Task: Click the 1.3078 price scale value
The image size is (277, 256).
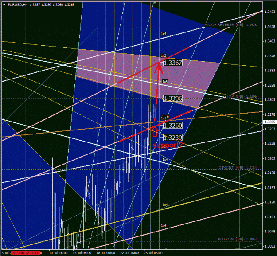Action: tap(270, 231)
